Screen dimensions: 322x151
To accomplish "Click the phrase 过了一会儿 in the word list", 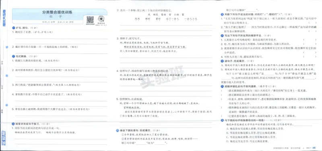I will [x=172, y=19].
